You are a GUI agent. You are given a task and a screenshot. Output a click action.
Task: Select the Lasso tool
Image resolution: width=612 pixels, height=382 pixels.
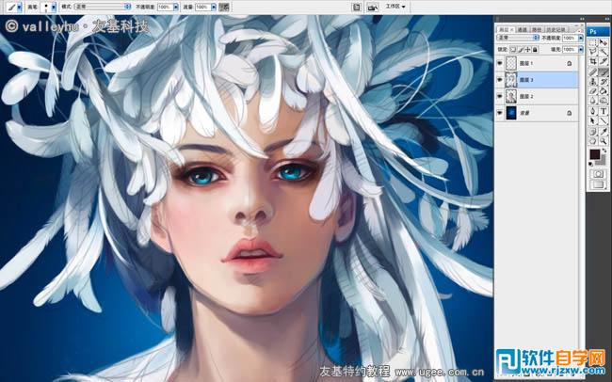click(x=592, y=52)
